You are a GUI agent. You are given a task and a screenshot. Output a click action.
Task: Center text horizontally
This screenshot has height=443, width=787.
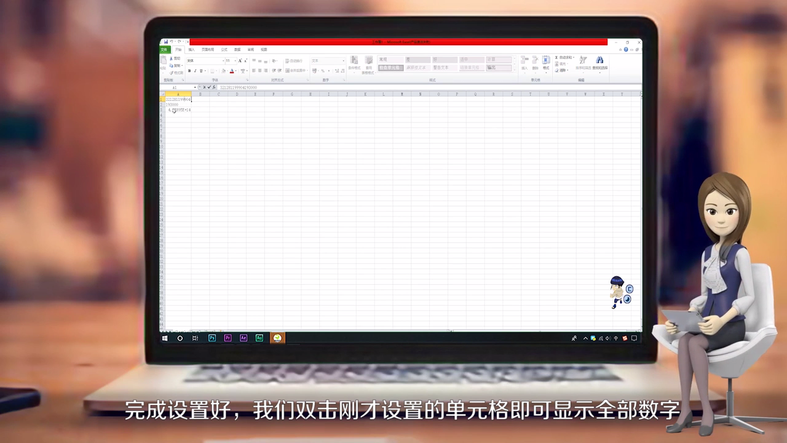click(x=260, y=71)
